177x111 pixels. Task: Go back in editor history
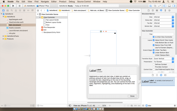[x=41, y=10]
